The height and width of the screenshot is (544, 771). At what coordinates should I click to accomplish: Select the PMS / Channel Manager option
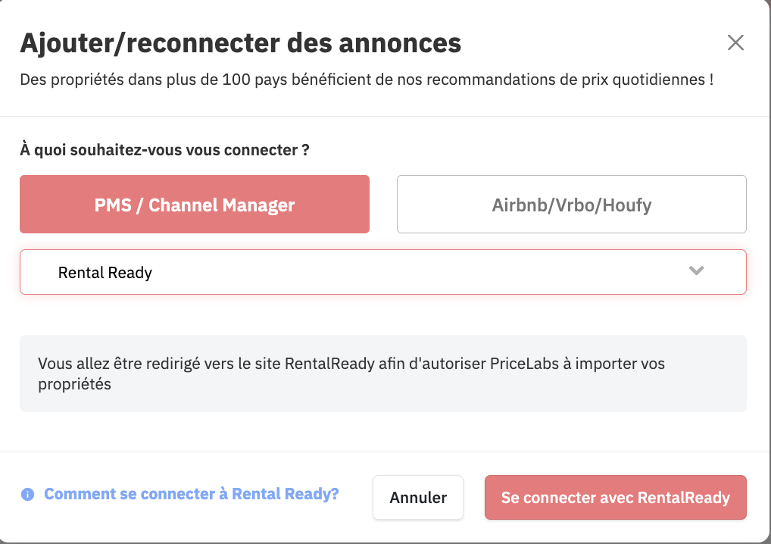[x=194, y=204]
